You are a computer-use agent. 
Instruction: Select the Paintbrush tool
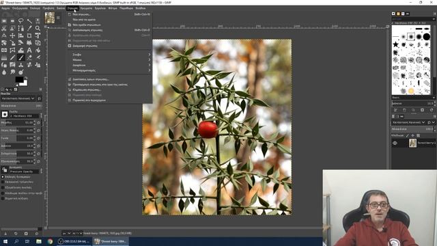pos(21,57)
